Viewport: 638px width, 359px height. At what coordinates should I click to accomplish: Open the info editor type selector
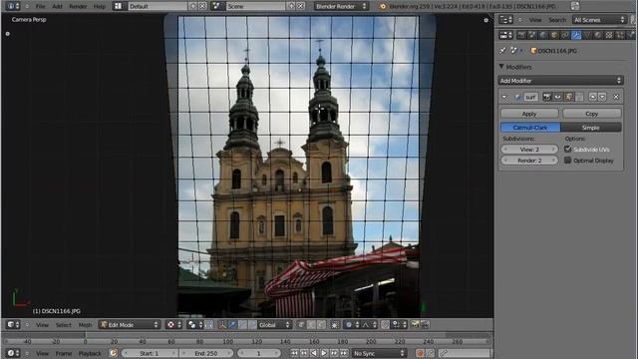point(13,6)
